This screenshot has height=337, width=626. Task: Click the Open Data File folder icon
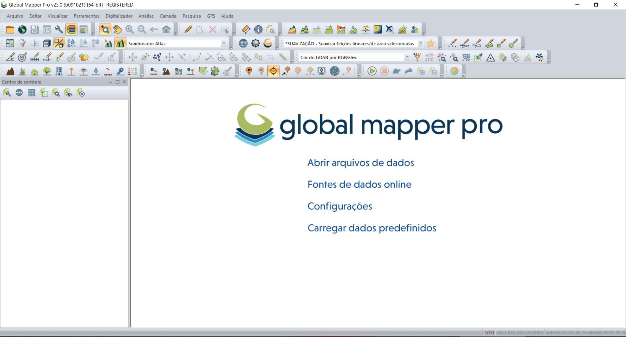(10, 30)
